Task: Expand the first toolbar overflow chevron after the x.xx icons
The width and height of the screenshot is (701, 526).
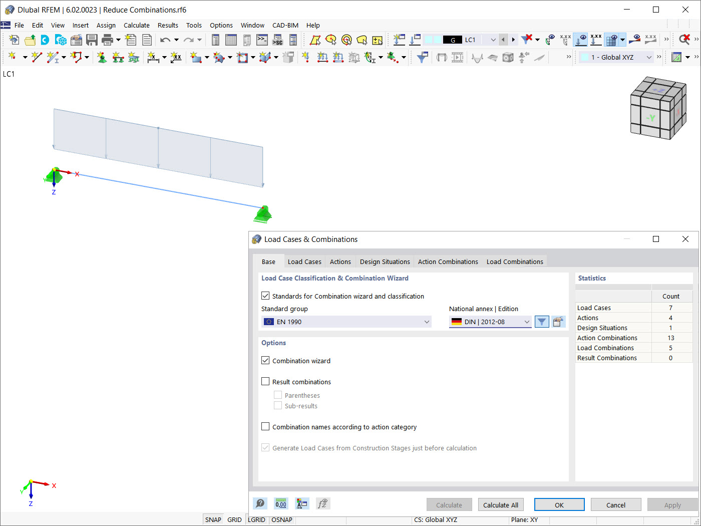Action: 666,39
